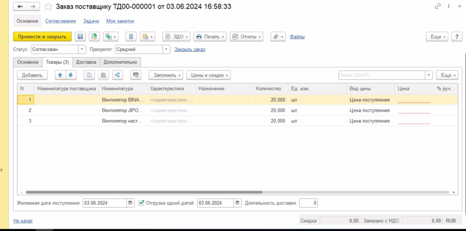466x231 pixels.
Task: Save the order with the floppy disk icon
Action: (80, 37)
